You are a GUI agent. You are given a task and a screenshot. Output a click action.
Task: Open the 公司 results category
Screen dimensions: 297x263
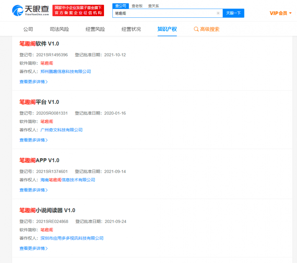(28, 29)
